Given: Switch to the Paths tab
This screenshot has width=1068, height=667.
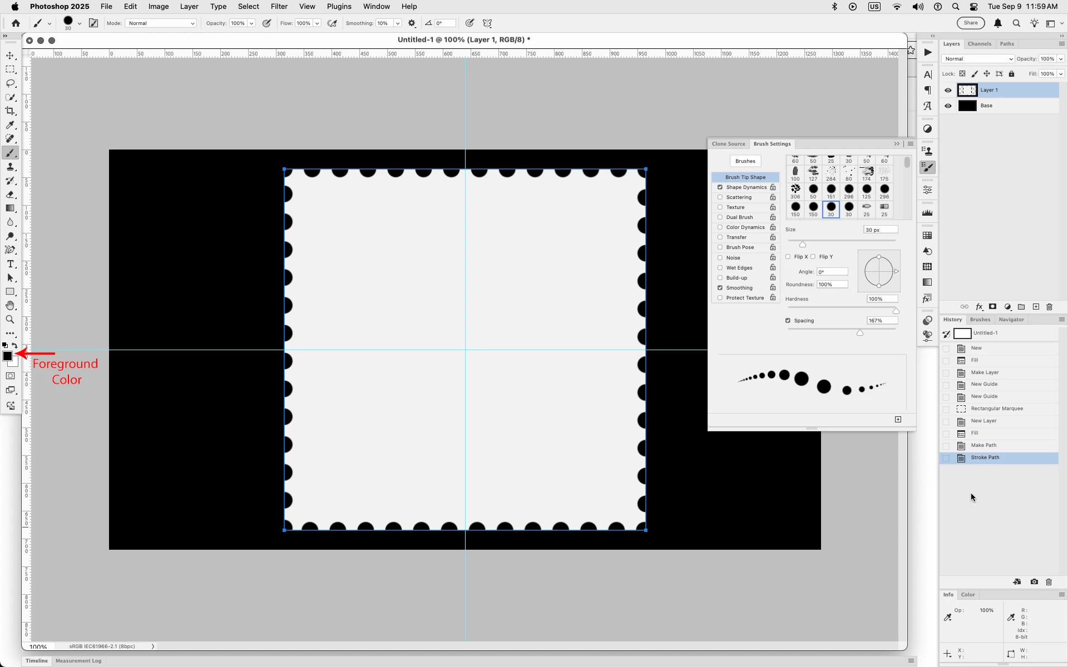Looking at the screenshot, I should tap(1006, 44).
